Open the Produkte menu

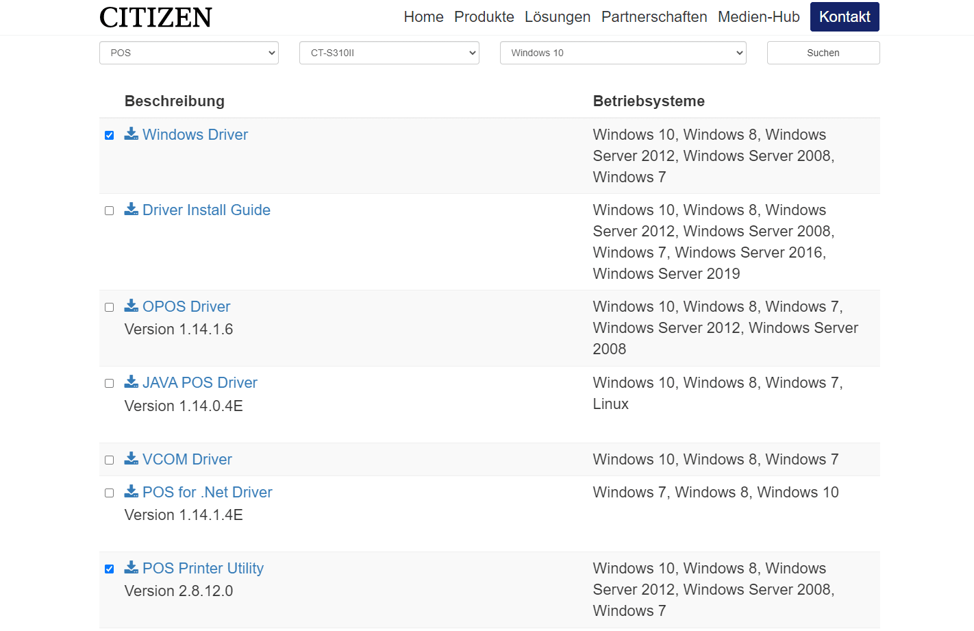[484, 16]
